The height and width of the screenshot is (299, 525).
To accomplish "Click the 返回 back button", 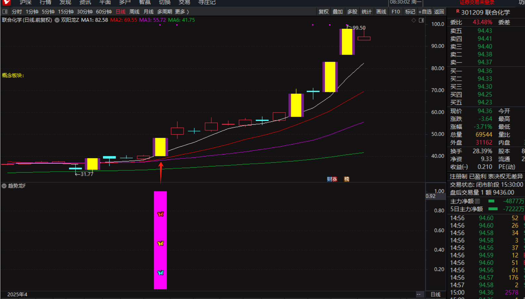I will (439, 12).
